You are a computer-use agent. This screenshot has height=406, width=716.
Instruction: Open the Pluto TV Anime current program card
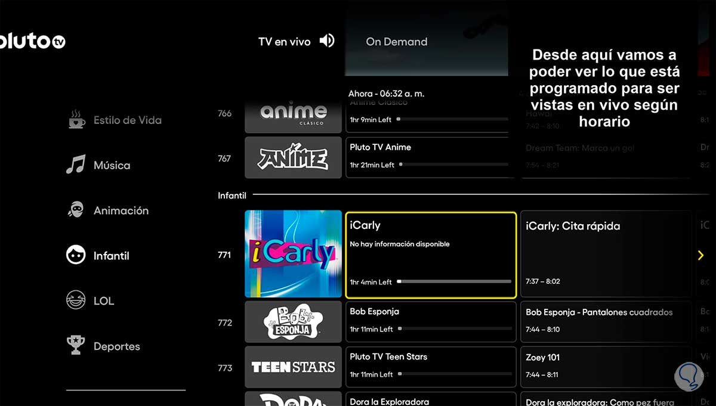431,157
